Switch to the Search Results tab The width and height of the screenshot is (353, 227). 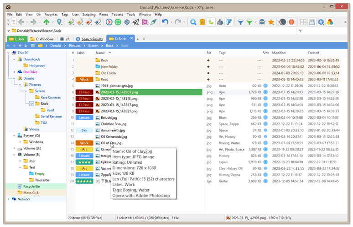92,39
